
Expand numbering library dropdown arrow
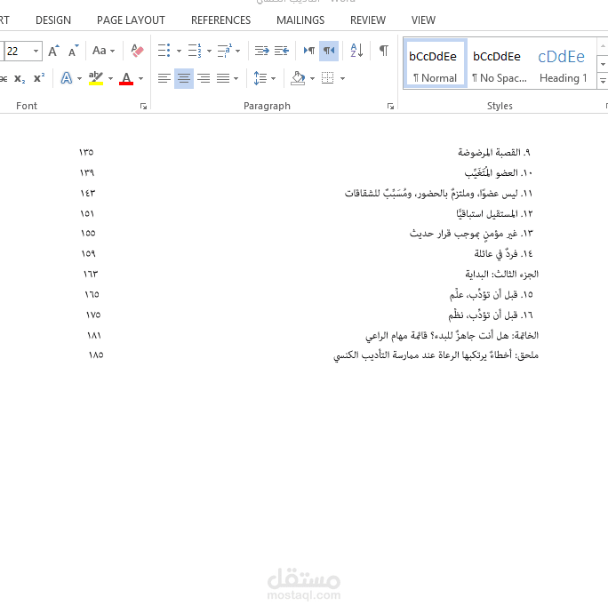(x=209, y=51)
